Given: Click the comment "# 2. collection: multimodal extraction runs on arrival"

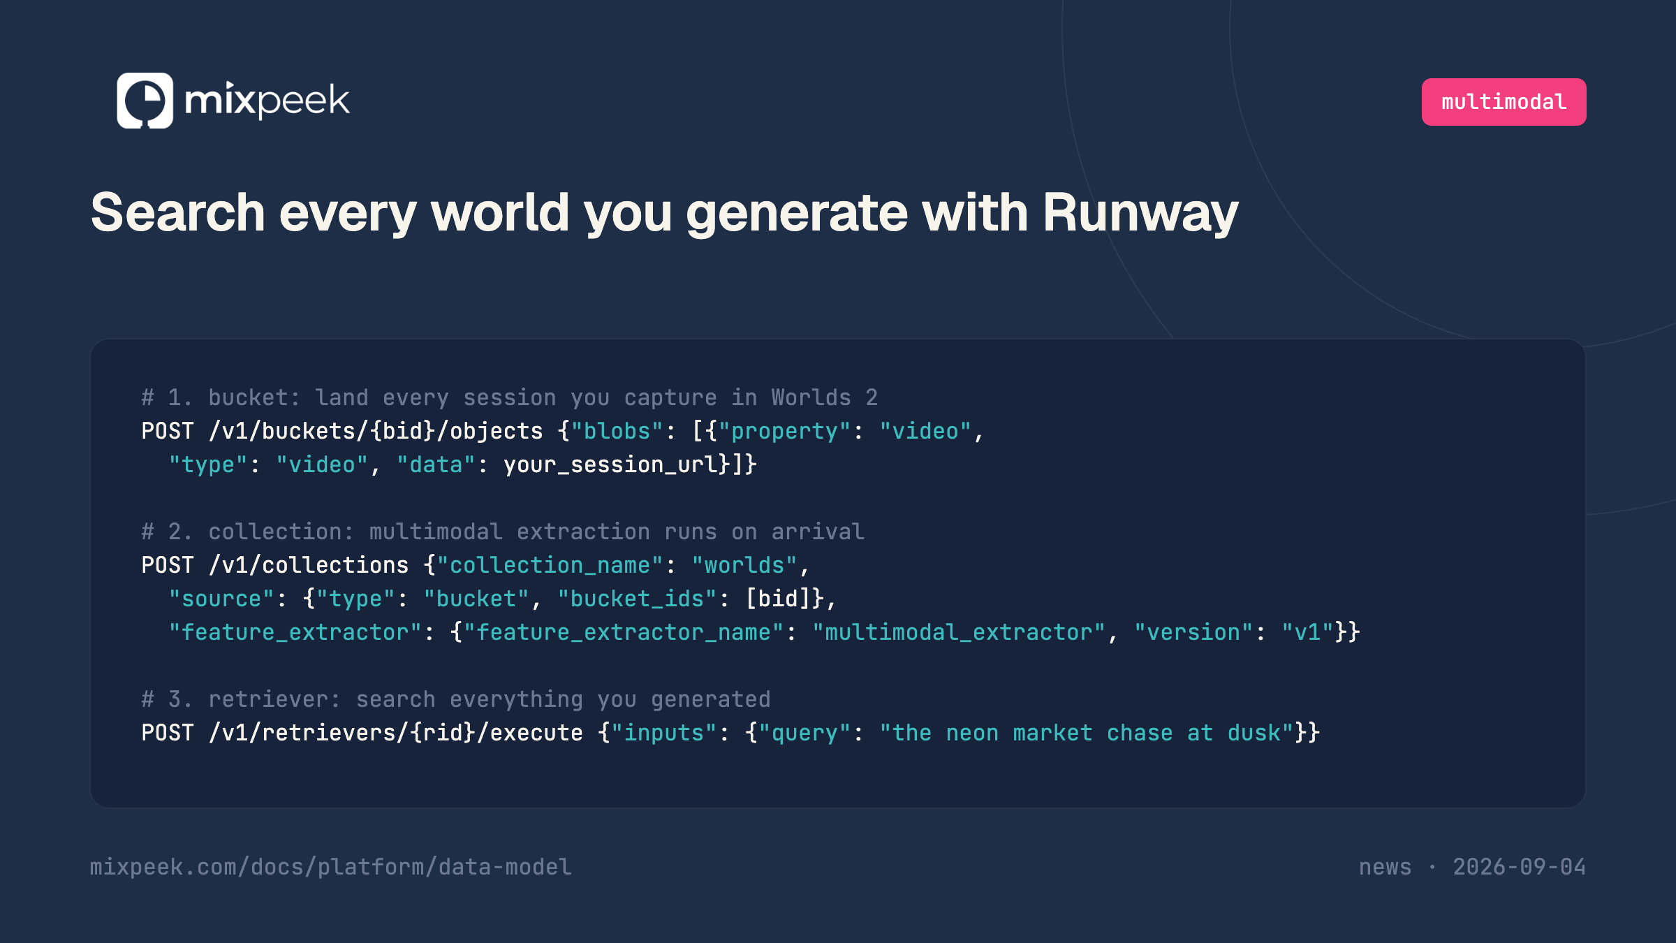Looking at the screenshot, I should [x=503, y=532].
